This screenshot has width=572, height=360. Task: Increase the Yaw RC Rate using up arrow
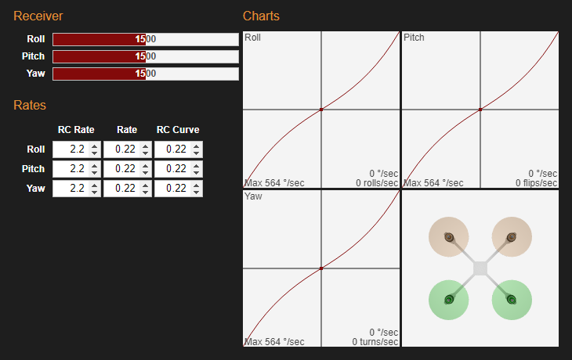coord(94,185)
